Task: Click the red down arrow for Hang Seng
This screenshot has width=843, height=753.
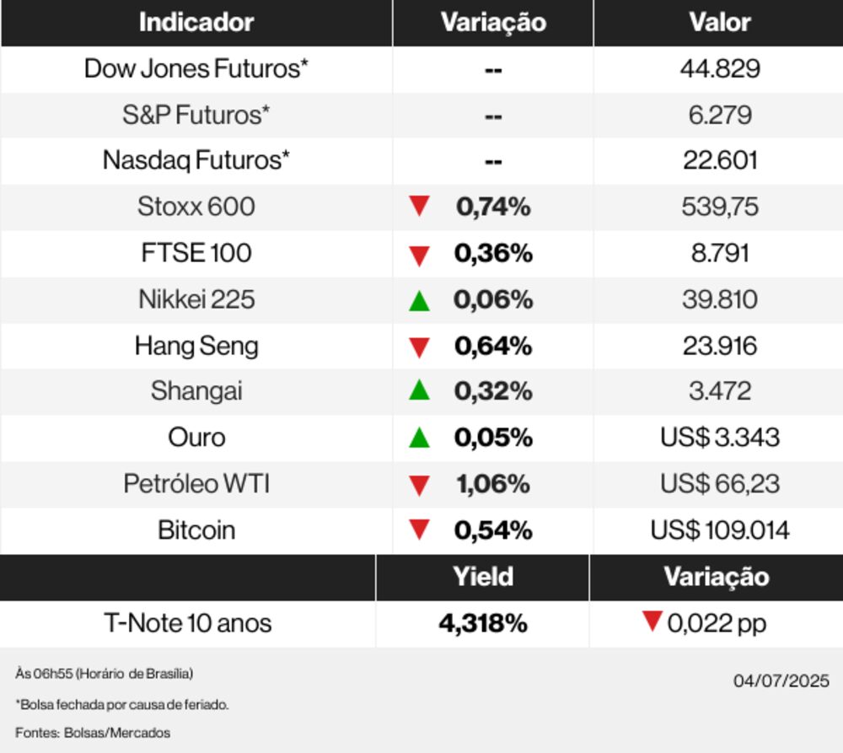Action: (419, 347)
